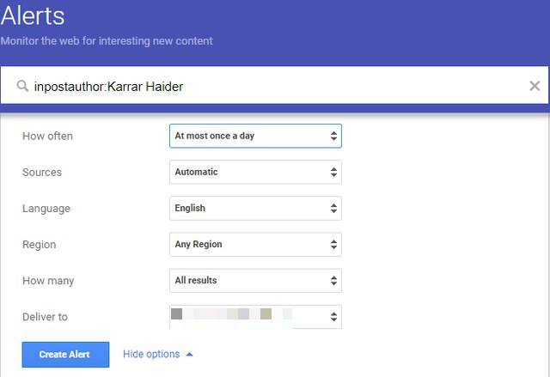Click the How often label
The height and width of the screenshot is (377, 550).
click(47, 136)
